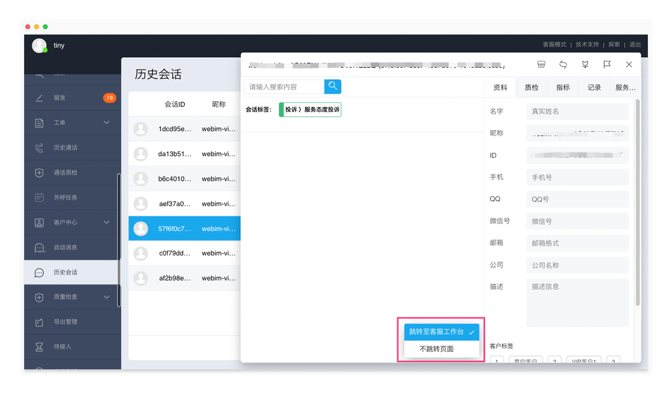
Task: Choose the 不跳转页面 option
Action: [x=436, y=349]
